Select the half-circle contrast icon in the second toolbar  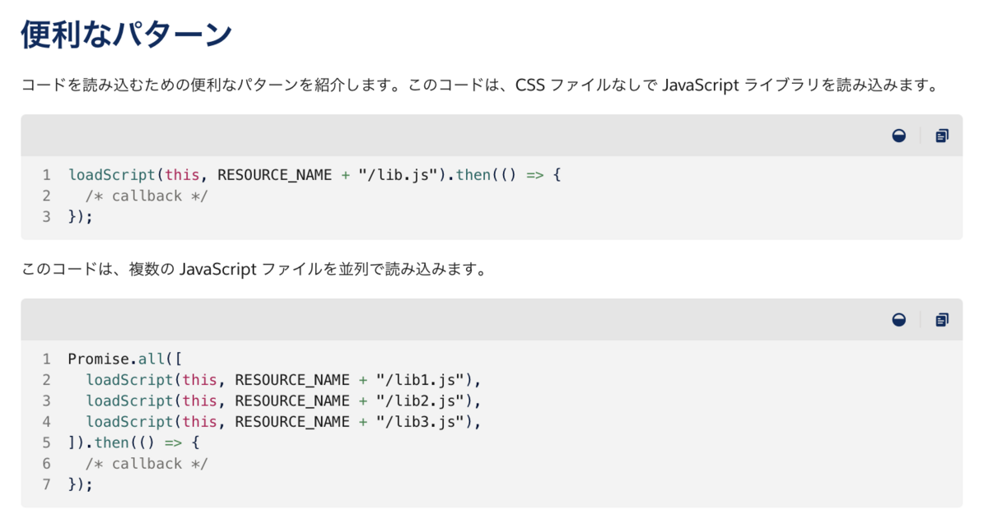(899, 320)
